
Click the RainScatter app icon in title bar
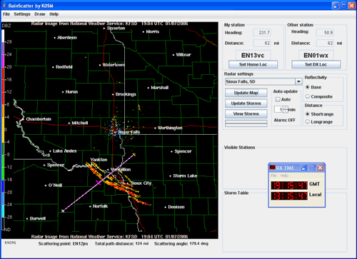click(4, 6)
